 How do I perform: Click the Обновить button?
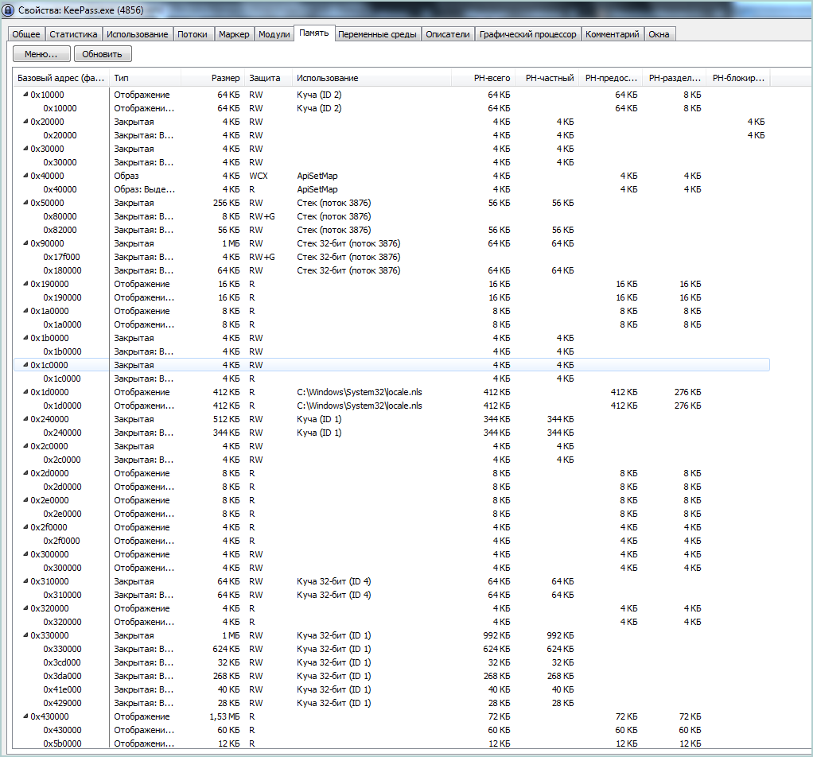[x=102, y=54]
